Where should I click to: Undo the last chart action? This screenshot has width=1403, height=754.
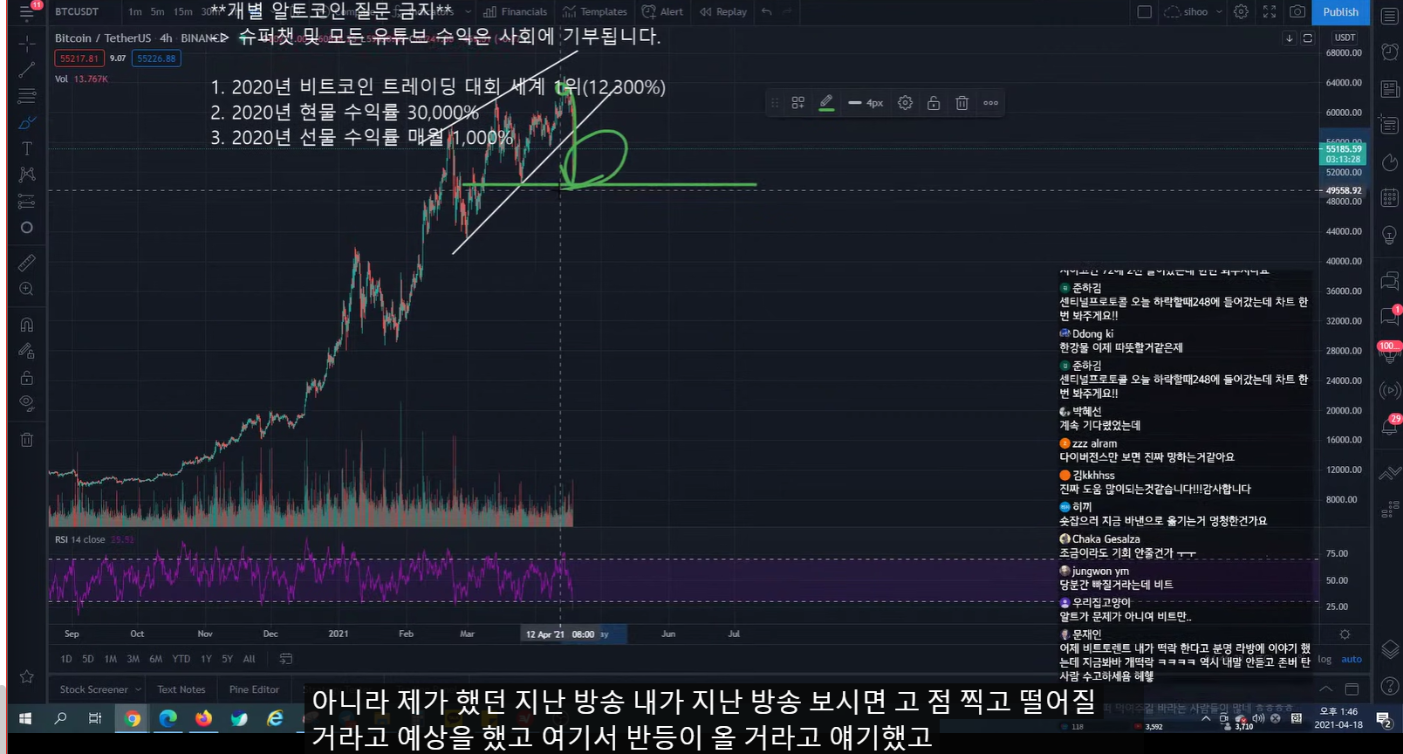pyautogui.click(x=766, y=12)
